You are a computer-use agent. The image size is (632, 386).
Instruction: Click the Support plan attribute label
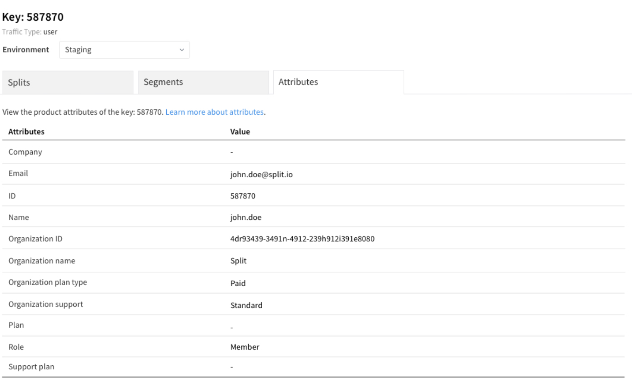(x=32, y=367)
